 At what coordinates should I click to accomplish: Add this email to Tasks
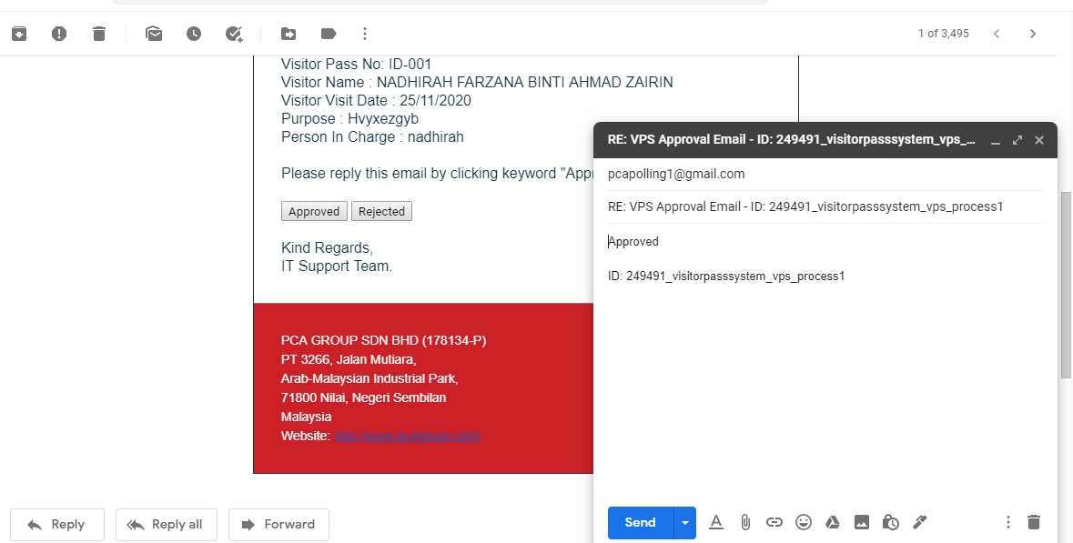tap(234, 34)
